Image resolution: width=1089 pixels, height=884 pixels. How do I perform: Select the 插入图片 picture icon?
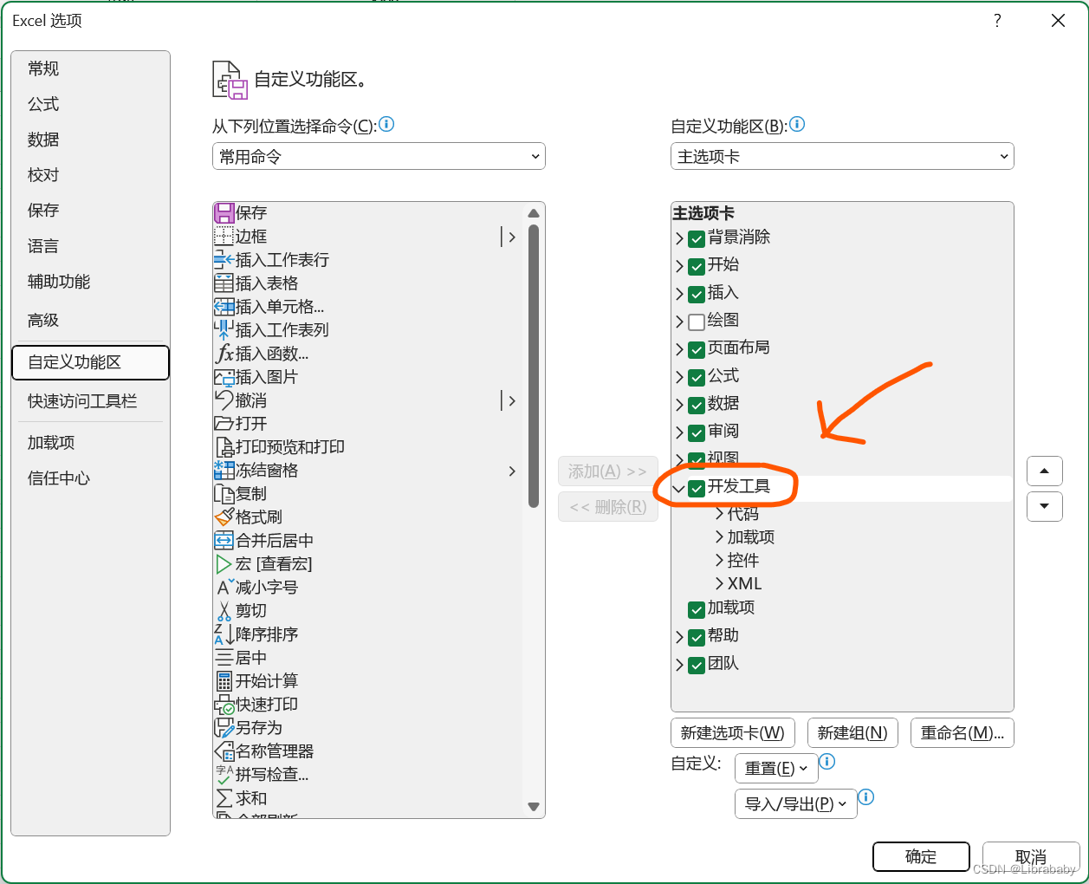pyautogui.click(x=224, y=376)
